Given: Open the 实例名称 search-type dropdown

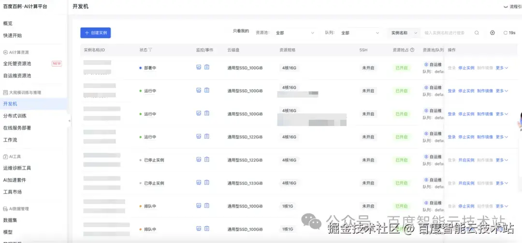Looking at the screenshot, I should coord(404,33).
